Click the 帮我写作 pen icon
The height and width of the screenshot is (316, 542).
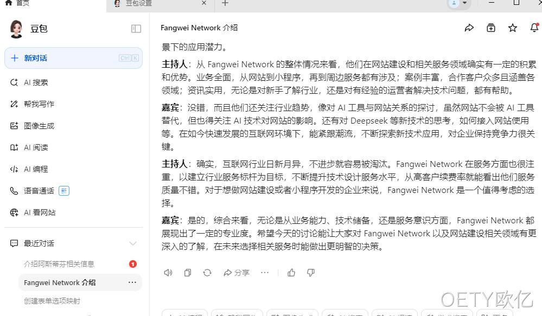click(x=14, y=104)
